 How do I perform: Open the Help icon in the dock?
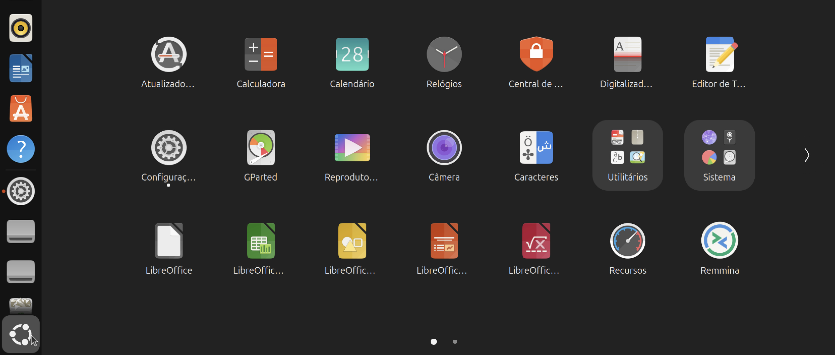pyautogui.click(x=21, y=149)
